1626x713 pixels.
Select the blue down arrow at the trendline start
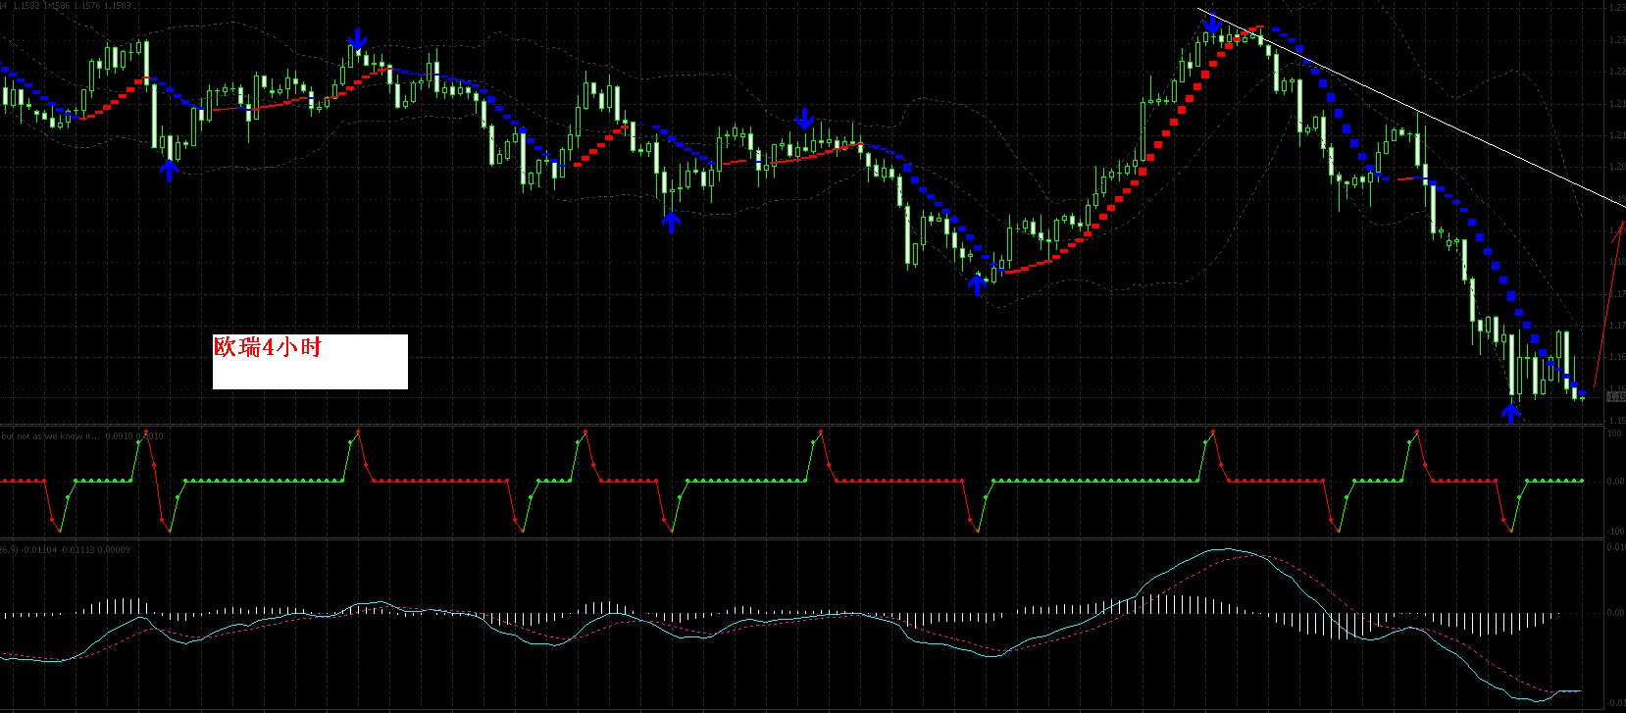tap(1213, 22)
